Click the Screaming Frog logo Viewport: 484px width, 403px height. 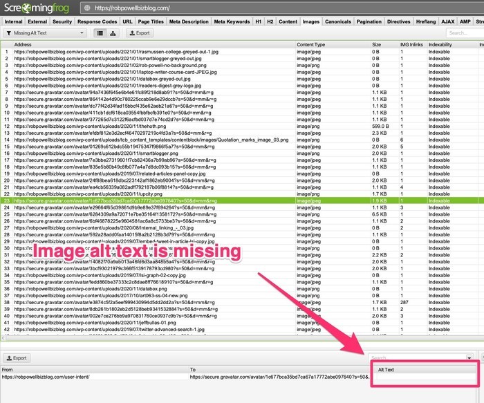point(37,8)
